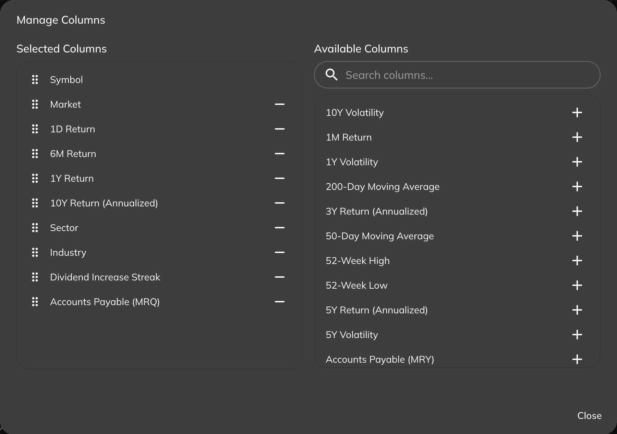Click Close to dismiss the dialog
Viewport: 617px width, 434px height.
pyautogui.click(x=589, y=416)
